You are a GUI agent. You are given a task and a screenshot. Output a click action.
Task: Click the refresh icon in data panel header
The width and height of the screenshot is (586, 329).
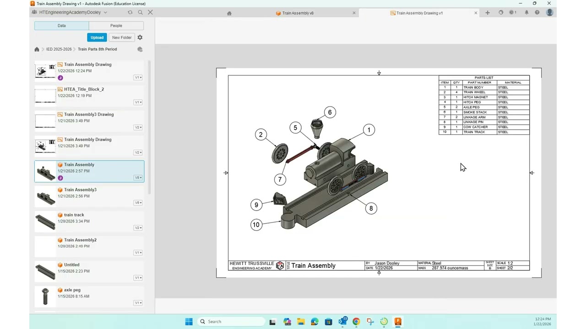coord(130,12)
